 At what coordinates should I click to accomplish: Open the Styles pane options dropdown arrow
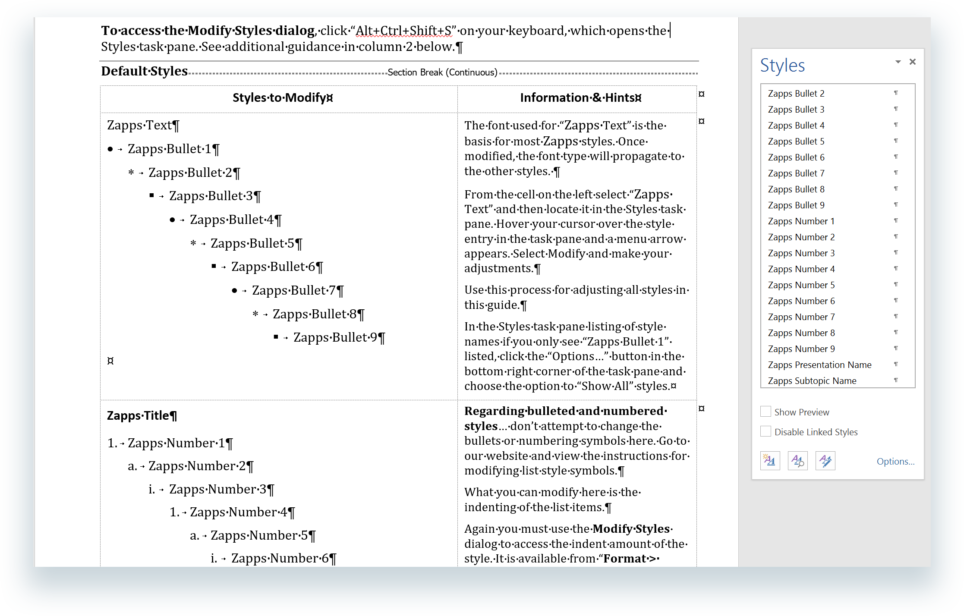pos(898,62)
